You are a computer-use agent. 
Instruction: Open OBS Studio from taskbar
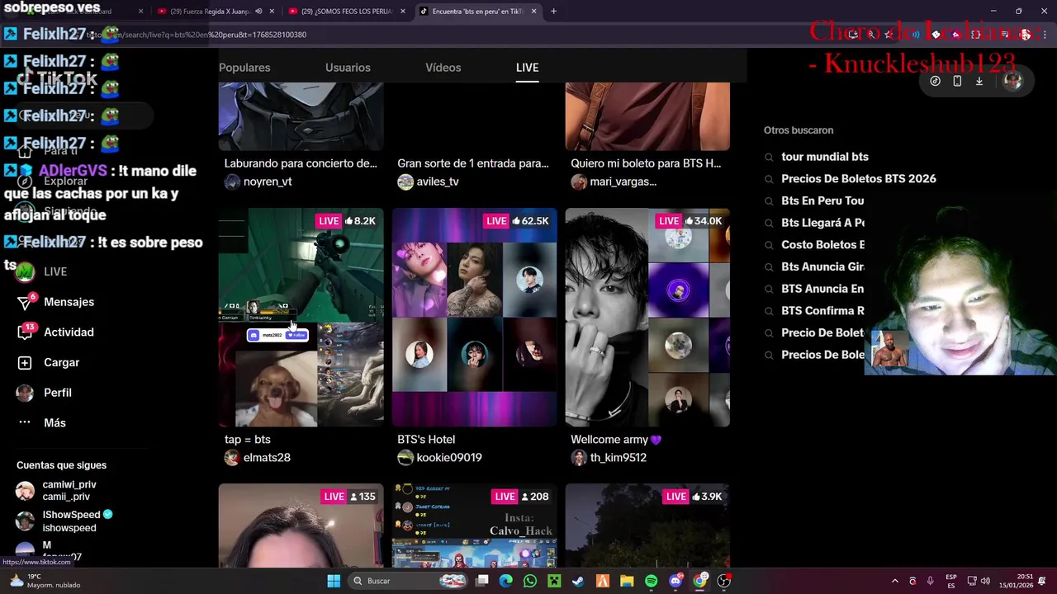pos(724,581)
